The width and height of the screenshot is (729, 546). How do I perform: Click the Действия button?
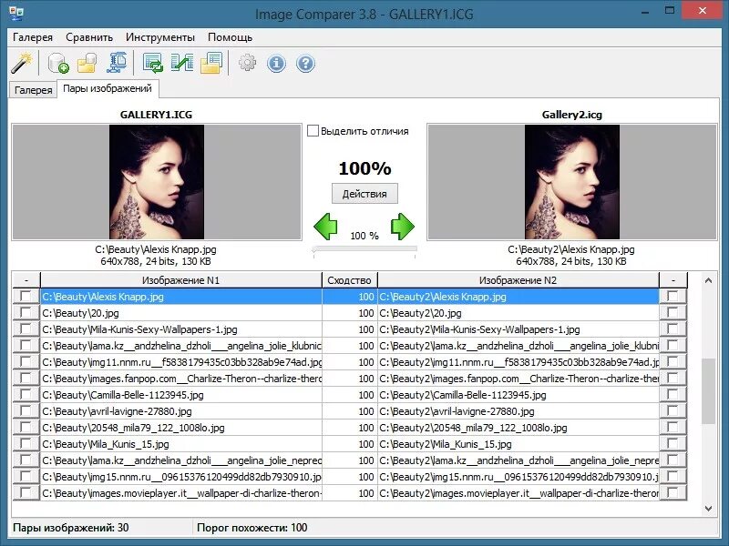pos(364,194)
